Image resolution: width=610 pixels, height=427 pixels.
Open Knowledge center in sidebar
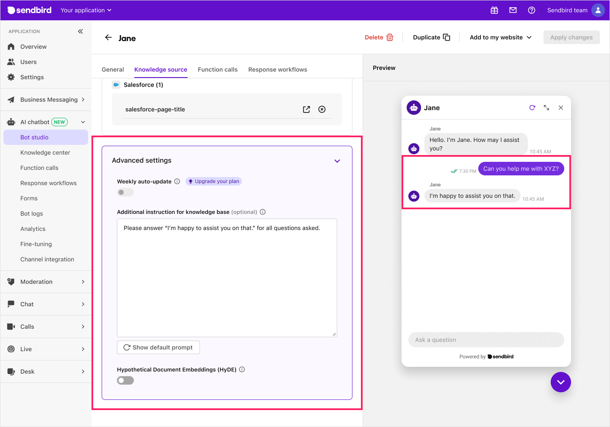pyautogui.click(x=45, y=152)
